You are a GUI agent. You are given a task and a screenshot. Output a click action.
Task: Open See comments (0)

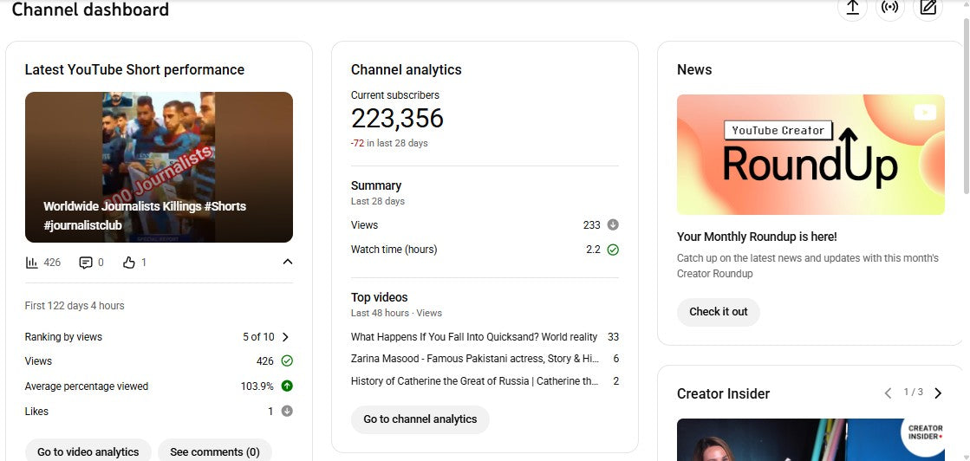tap(214, 451)
